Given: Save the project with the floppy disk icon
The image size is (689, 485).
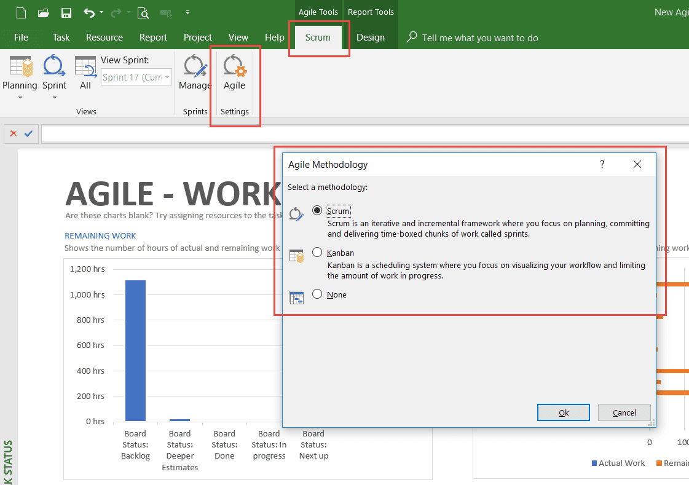Looking at the screenshot, I should [66, 13].
